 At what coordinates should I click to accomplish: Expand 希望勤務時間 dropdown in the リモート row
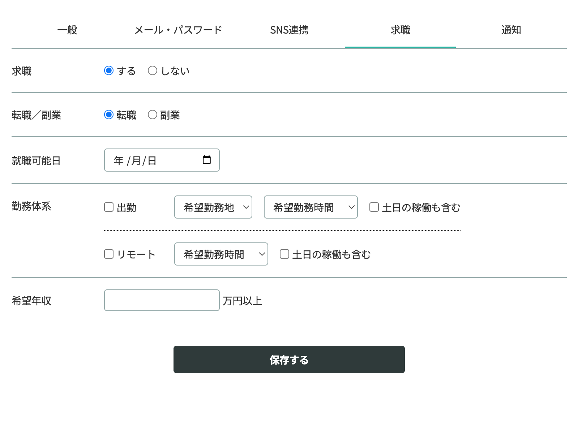(x=221, y=254)
